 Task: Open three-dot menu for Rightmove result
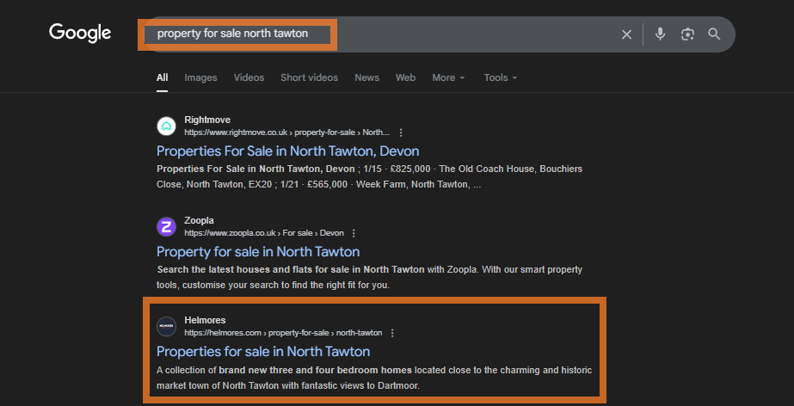click(401, 132)
